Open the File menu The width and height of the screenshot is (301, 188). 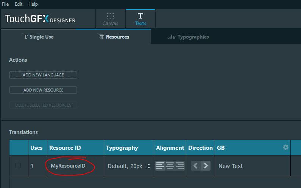tap(5, 4)
